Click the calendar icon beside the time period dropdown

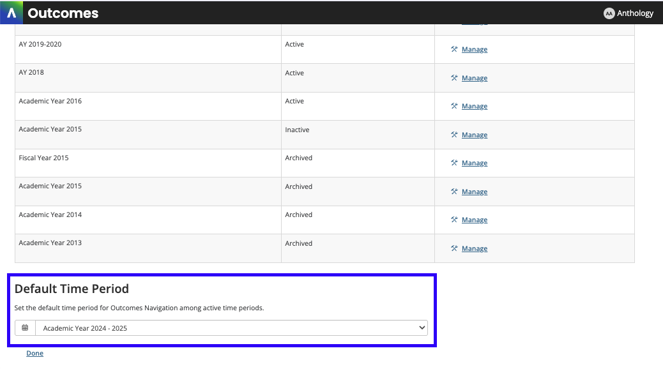(25, 328)
